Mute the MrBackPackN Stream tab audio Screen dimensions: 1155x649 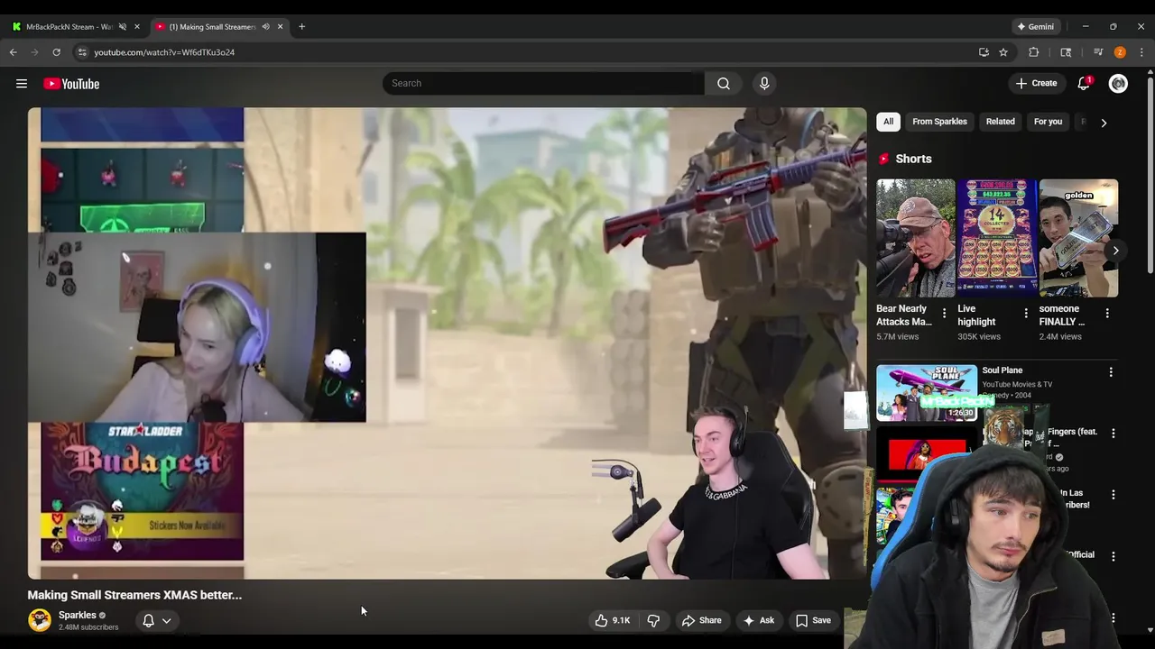click(x=123, y=27)
